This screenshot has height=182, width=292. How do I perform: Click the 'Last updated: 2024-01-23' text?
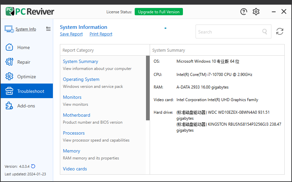tap(25, 174)
